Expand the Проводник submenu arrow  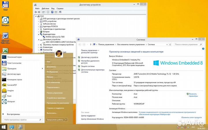tap(42, 68)
